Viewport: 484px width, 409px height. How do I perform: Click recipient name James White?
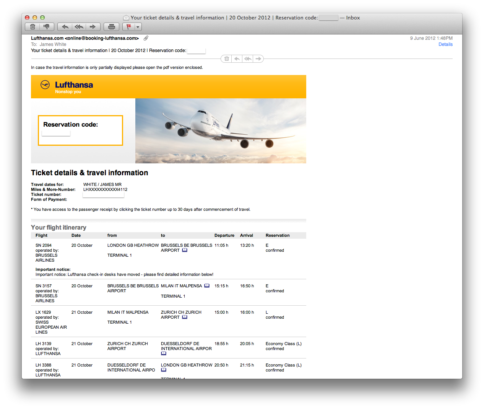pos(53,44)
